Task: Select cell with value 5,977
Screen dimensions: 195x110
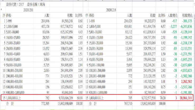Action: click(129, 54)
